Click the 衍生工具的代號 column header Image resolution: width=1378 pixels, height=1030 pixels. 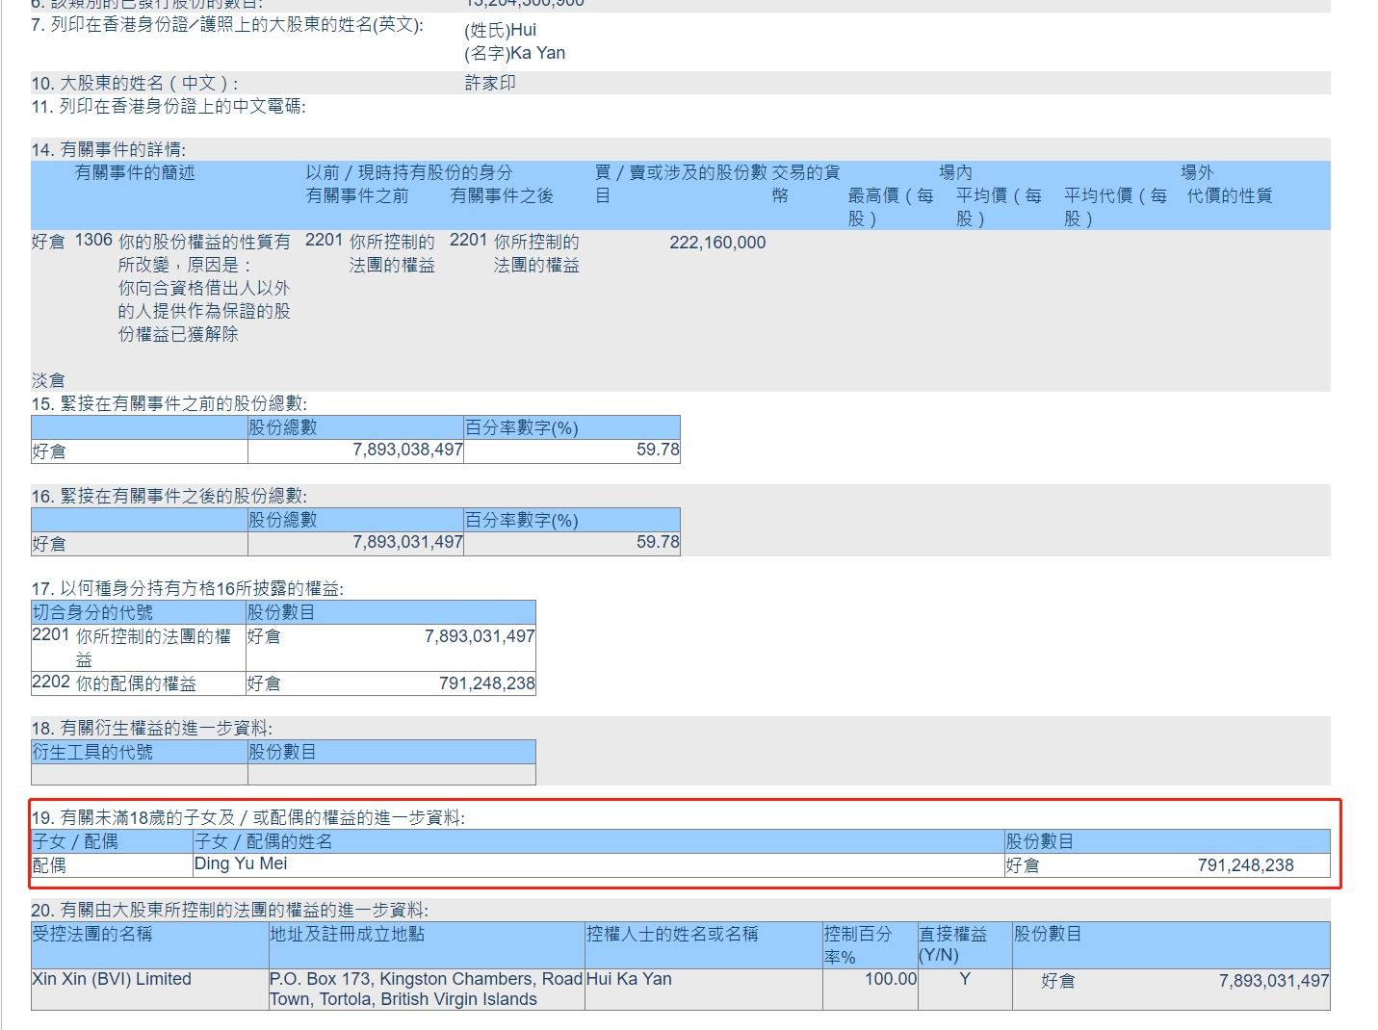tap(92, 752)
